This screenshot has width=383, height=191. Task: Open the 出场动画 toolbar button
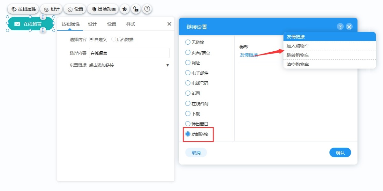[x=103, y=9]
